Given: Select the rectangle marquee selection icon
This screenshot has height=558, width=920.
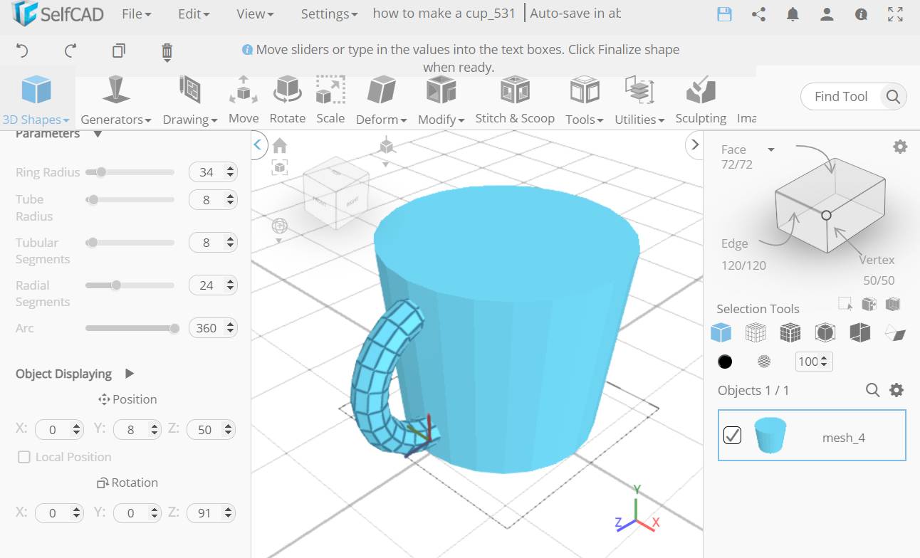Looking at the screenshot, I should pos(845,303).
